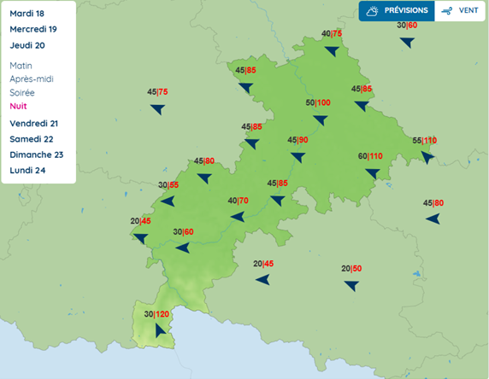Screen dimensions: 489x379
Task: Click the wind arrow under 30|120
Action: (x=160, y=330)
